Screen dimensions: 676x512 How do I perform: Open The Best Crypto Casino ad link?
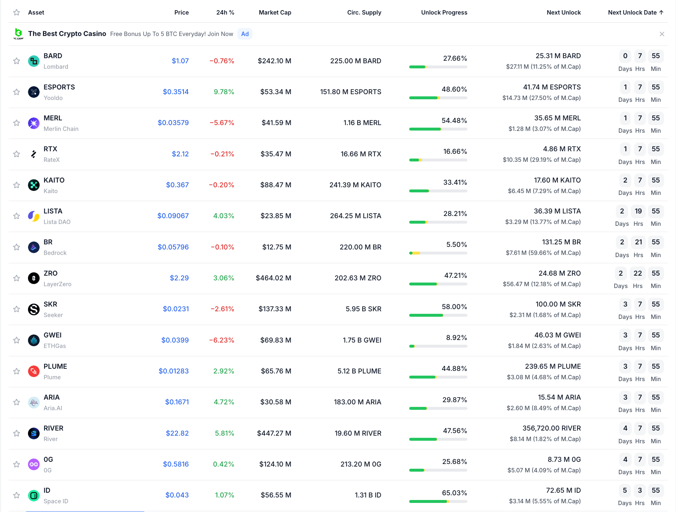pos(67,34)
